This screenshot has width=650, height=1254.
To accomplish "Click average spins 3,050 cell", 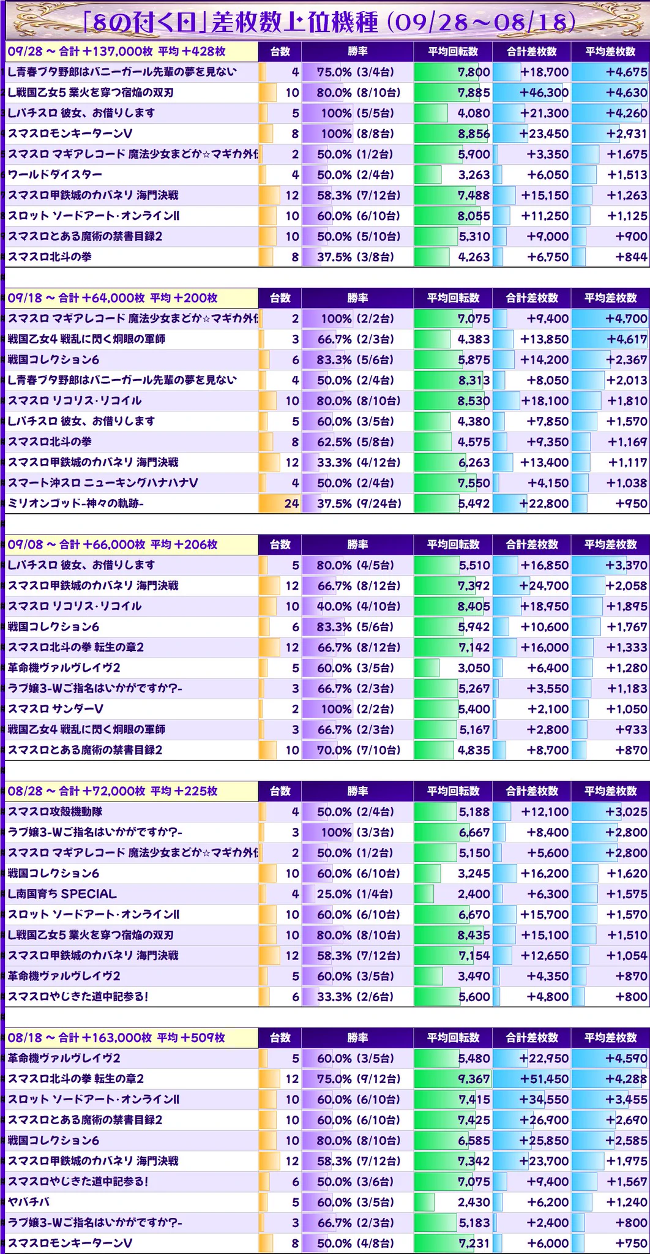I will coord(453,668).
